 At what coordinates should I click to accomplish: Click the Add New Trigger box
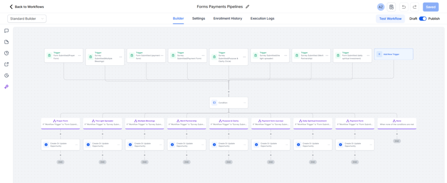coord(393,54)
